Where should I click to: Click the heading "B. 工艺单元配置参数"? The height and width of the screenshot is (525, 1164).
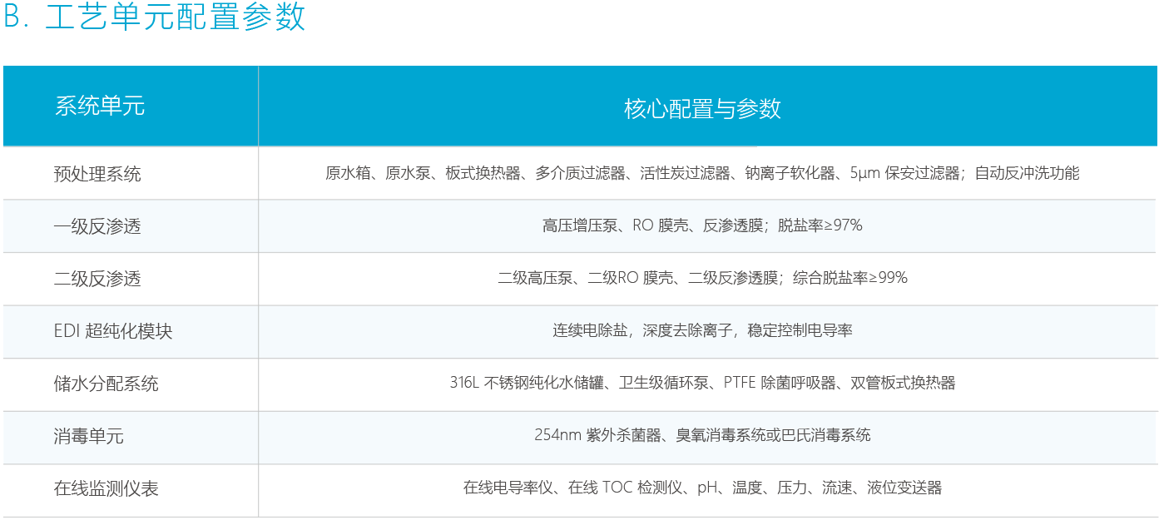[155, 17]
